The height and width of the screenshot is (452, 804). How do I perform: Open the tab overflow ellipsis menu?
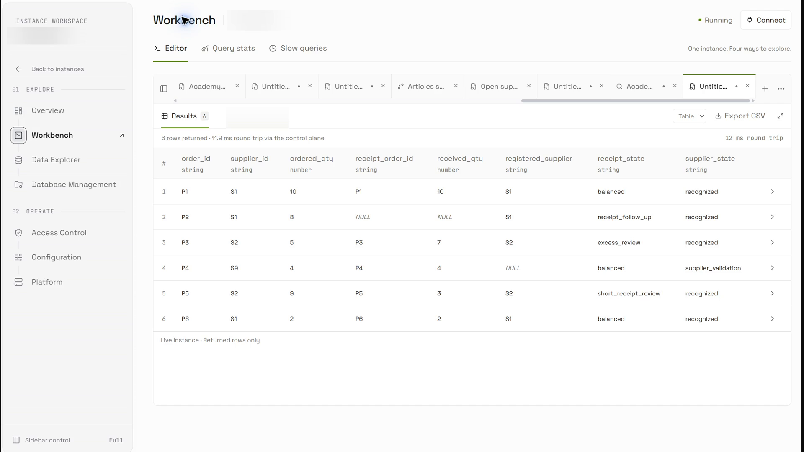tap(781, 89)
